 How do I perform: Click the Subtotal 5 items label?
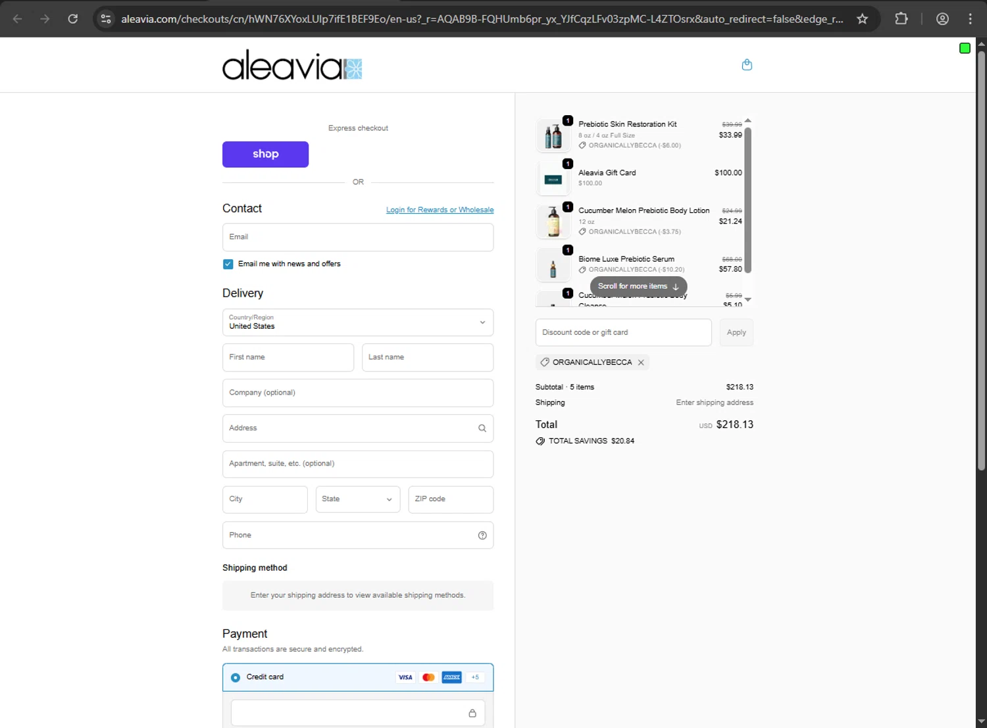click(x=565, y=387)
